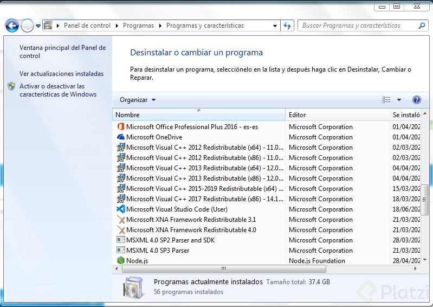Select 'Microsoft XNA Framework Redistributable 4.0' name

click(191, 230)
